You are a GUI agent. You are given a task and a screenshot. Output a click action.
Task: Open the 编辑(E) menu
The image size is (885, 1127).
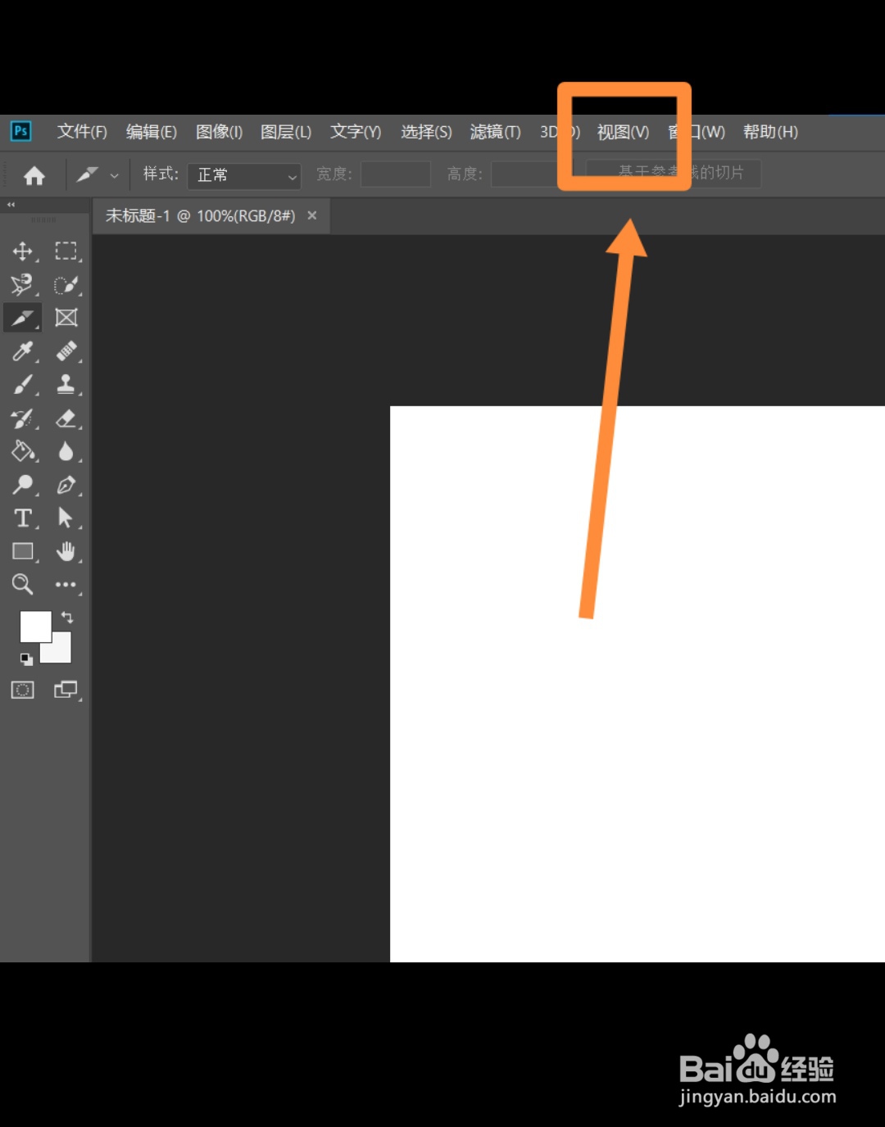click(x=152, y=132)
